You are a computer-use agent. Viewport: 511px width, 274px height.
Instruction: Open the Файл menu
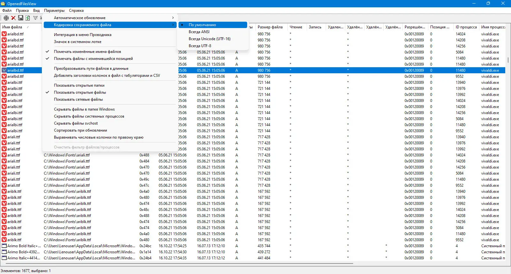7,11
